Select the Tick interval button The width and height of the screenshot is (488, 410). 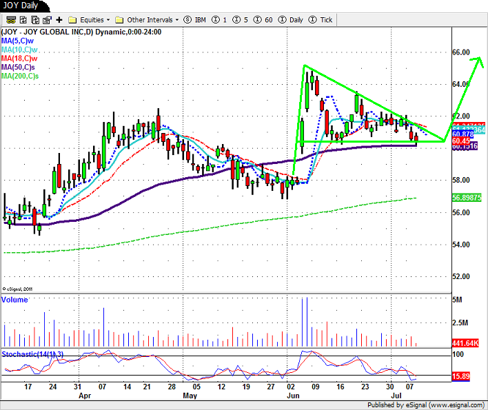pos(321,20)
